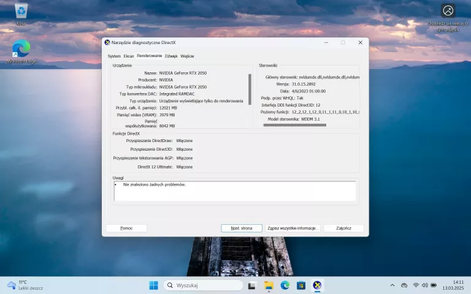
Task: Click inside the Uwagi notes box
Action: click(x=235, y=191)
